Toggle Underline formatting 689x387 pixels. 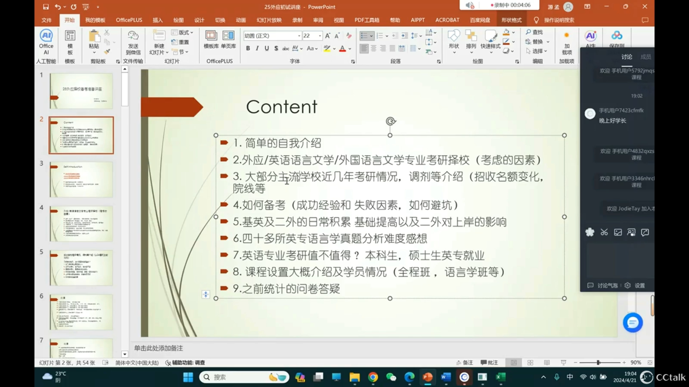coord(267,48)
